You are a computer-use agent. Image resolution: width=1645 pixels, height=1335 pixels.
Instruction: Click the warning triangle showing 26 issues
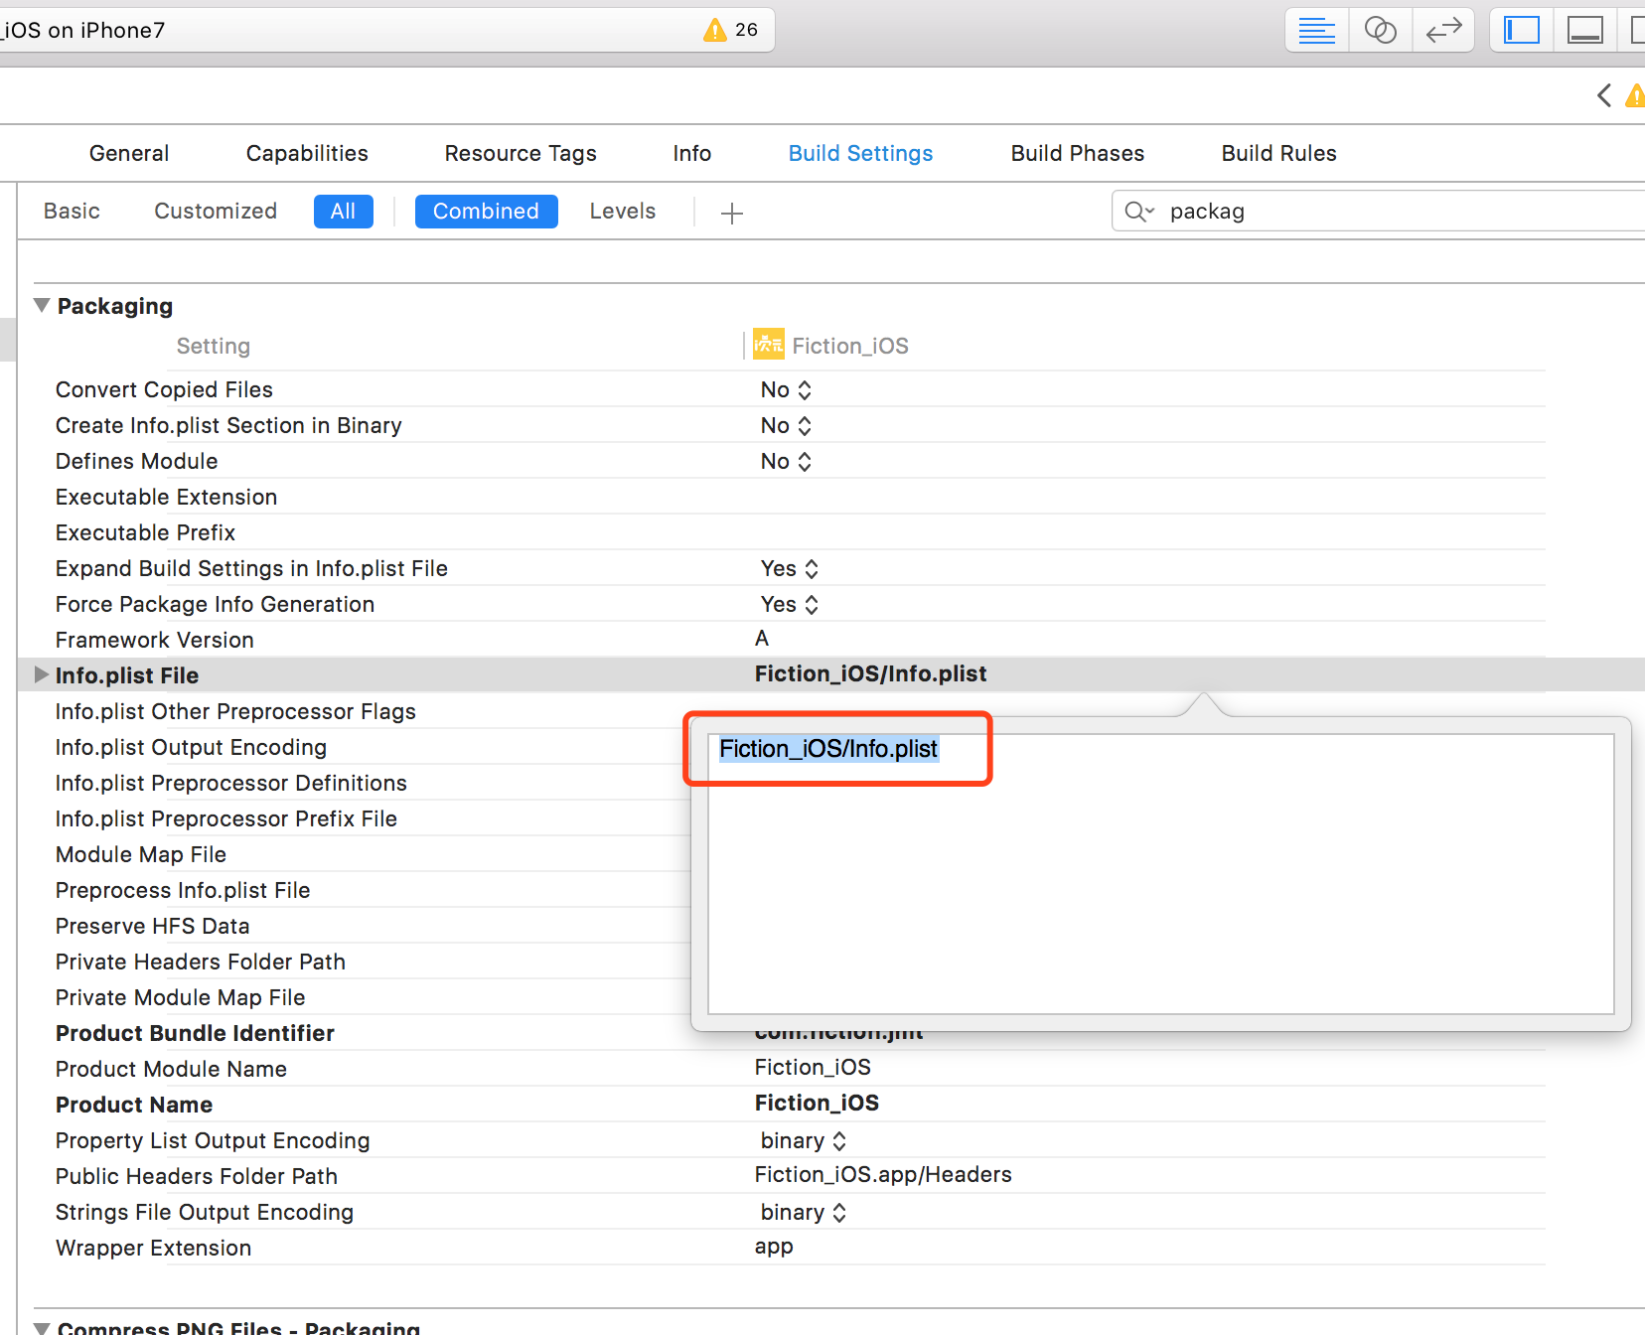coord(714,30)
